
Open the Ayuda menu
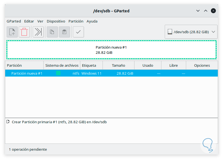[92, 21]
